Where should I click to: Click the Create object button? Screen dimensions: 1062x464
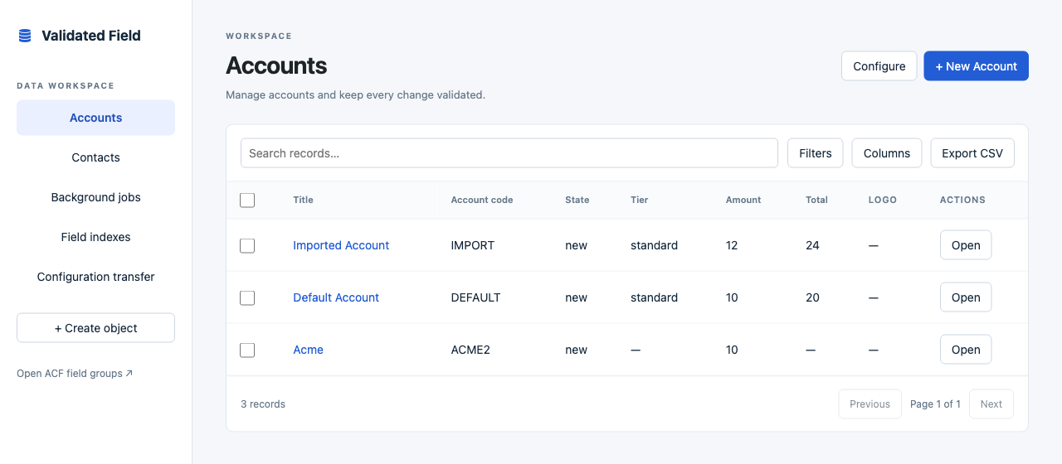click(x=95, y=328)
